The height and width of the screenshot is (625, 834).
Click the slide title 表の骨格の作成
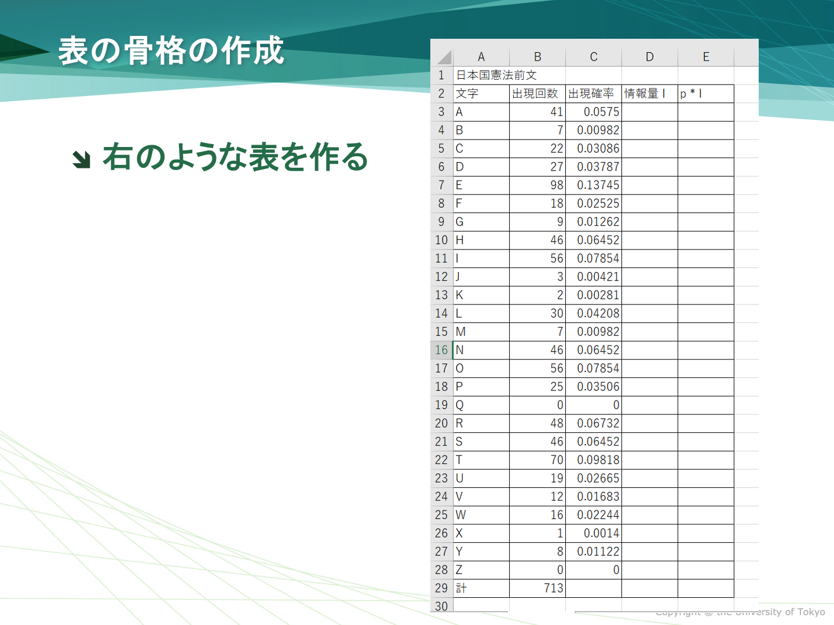(x=171, y=51)
